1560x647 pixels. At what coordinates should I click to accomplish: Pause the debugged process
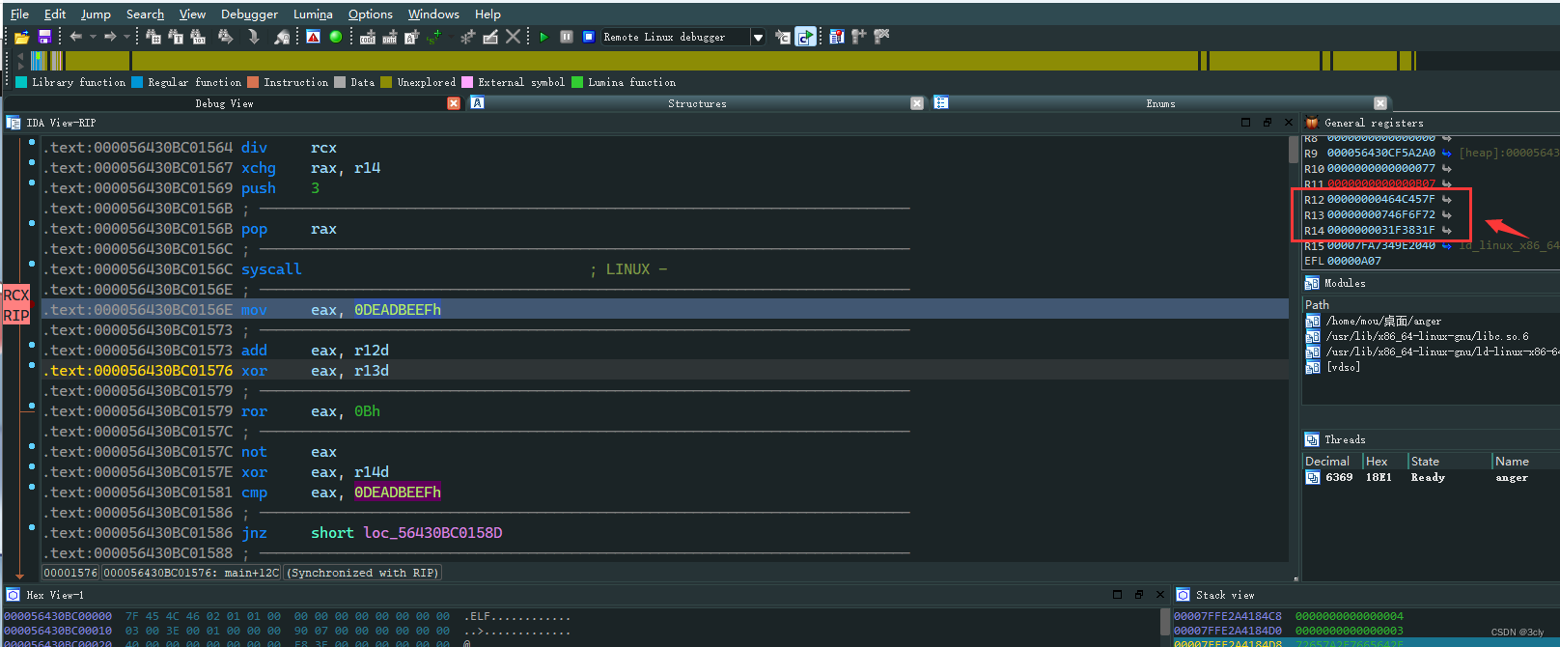click(567, 37)
